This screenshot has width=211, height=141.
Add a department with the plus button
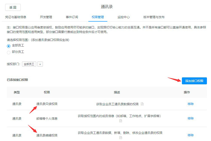40,64
